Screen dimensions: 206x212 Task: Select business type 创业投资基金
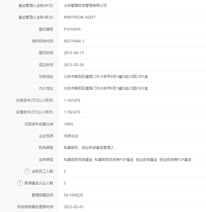pos(146,160)
